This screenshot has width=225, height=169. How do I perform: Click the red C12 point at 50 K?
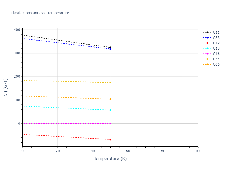click(x=110, y=139)
